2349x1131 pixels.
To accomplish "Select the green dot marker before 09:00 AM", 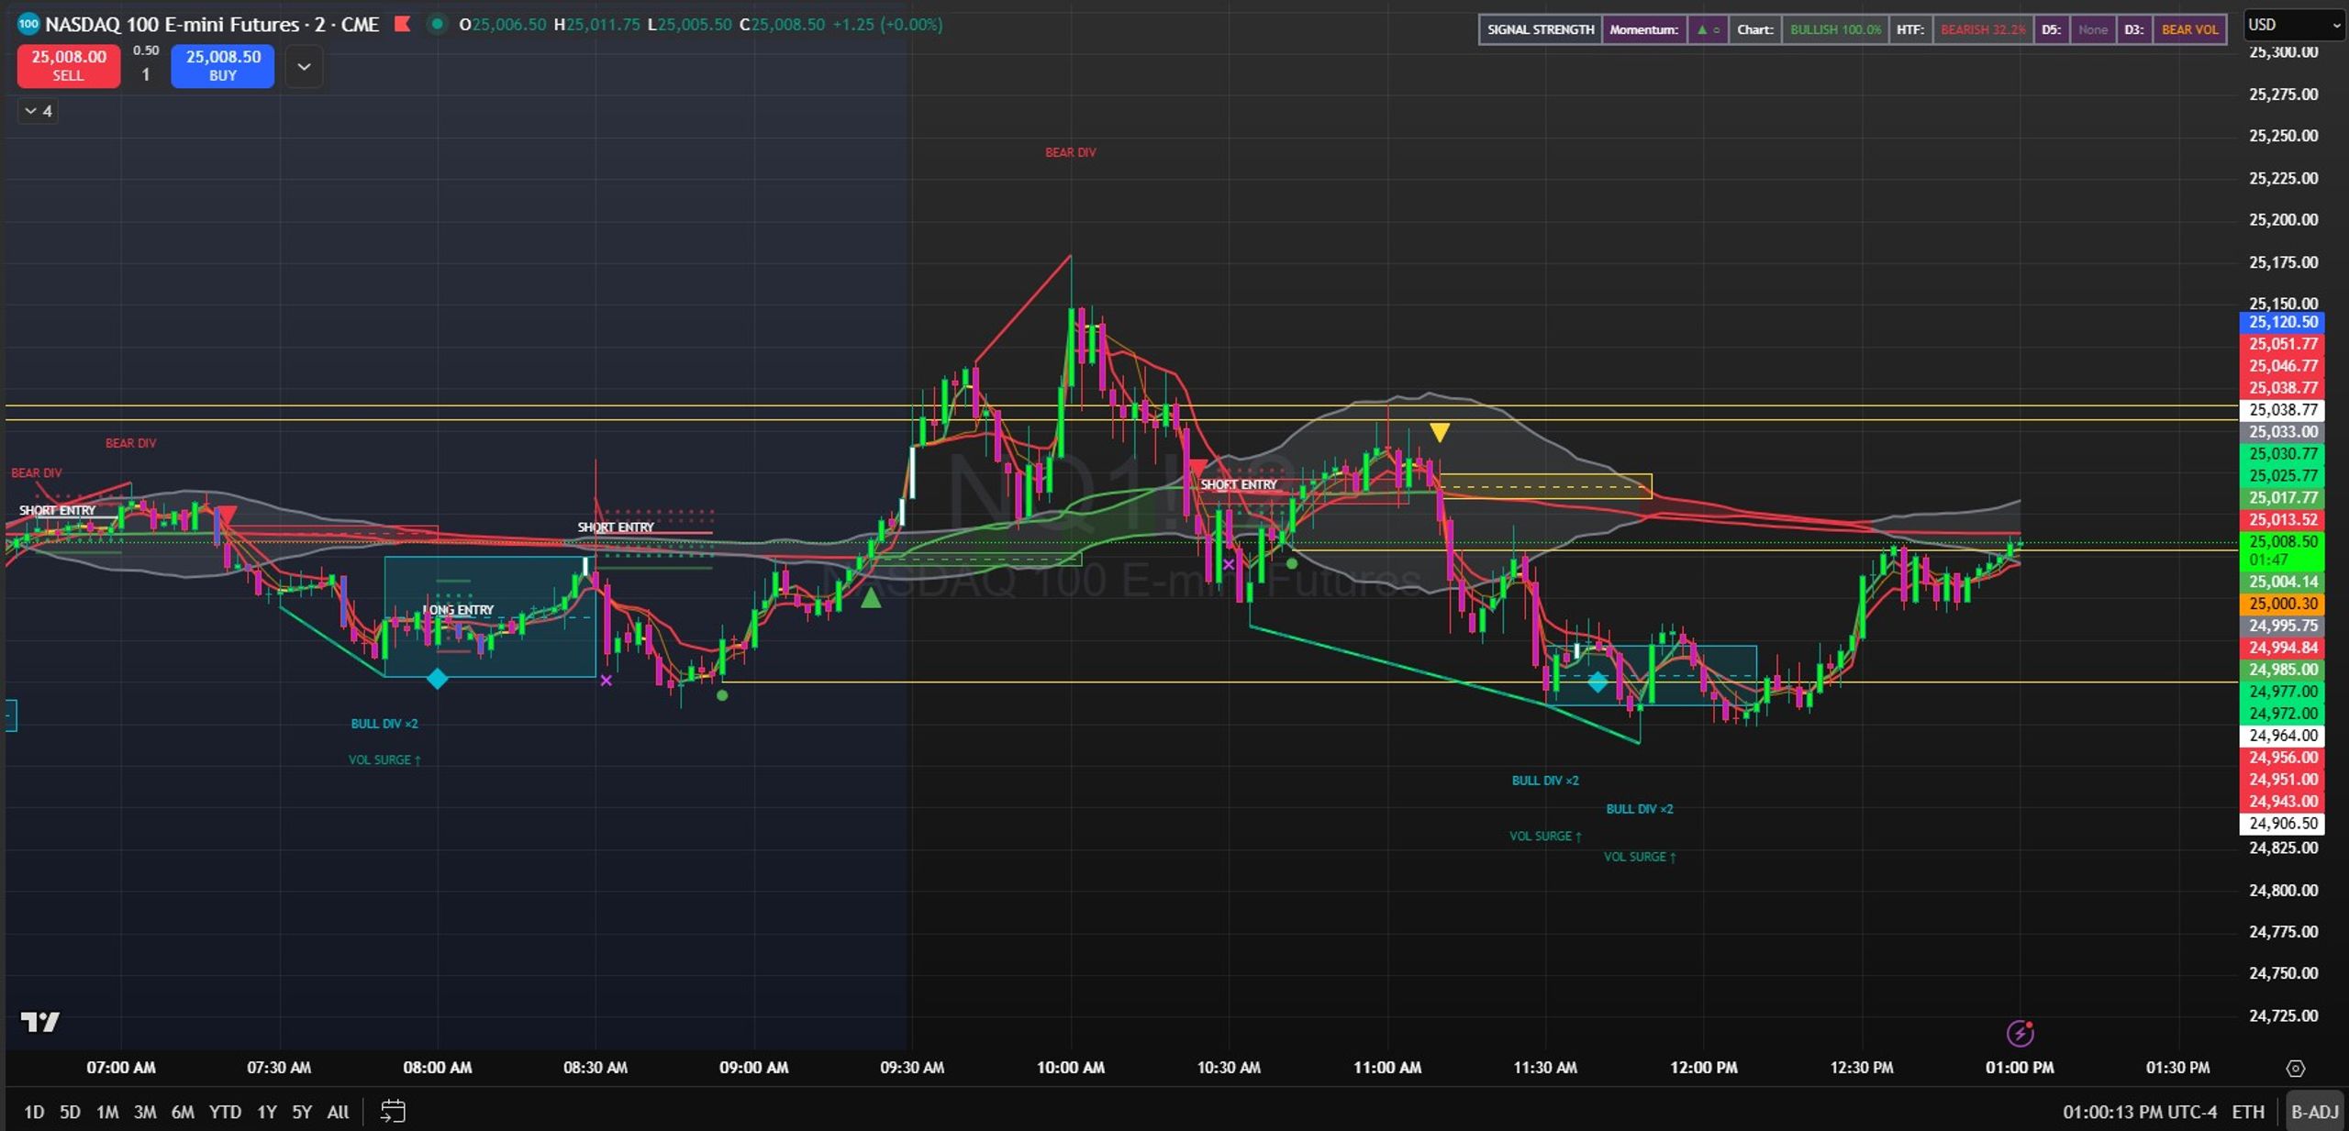I will (722, 695).
